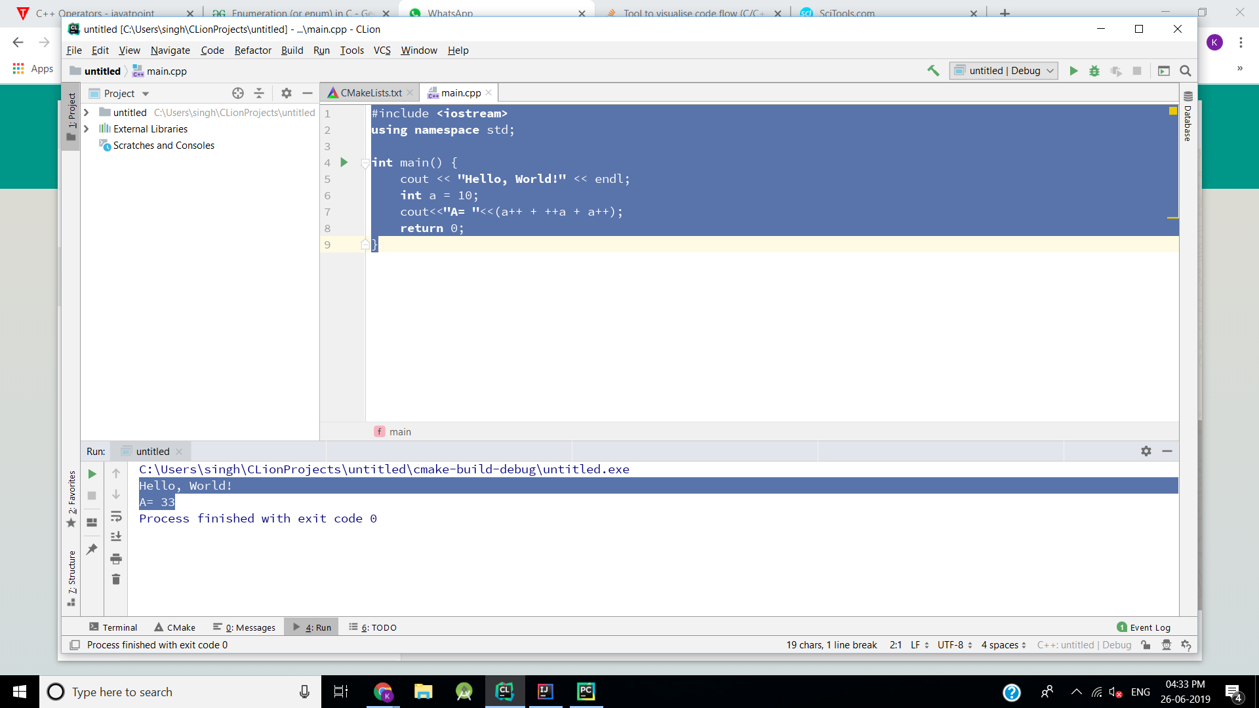The image size is (1259, 708).
Task: Run the program with green play button
Action: [1073, 71]
